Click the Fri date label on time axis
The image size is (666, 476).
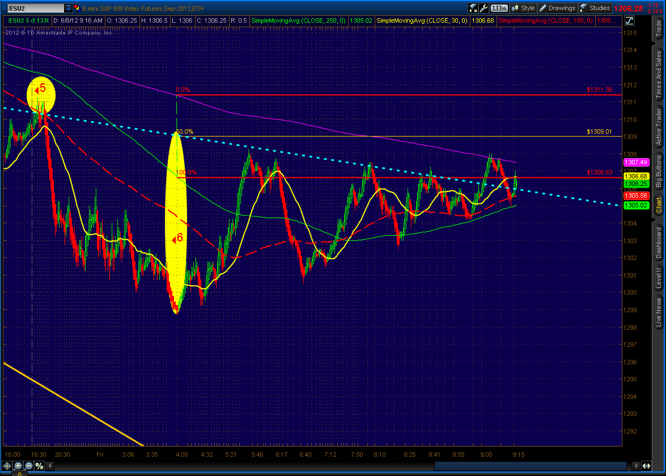[100, 454]
